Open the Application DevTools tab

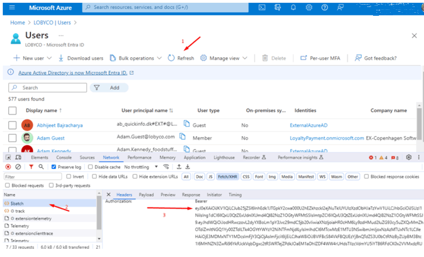coord(194,158)
